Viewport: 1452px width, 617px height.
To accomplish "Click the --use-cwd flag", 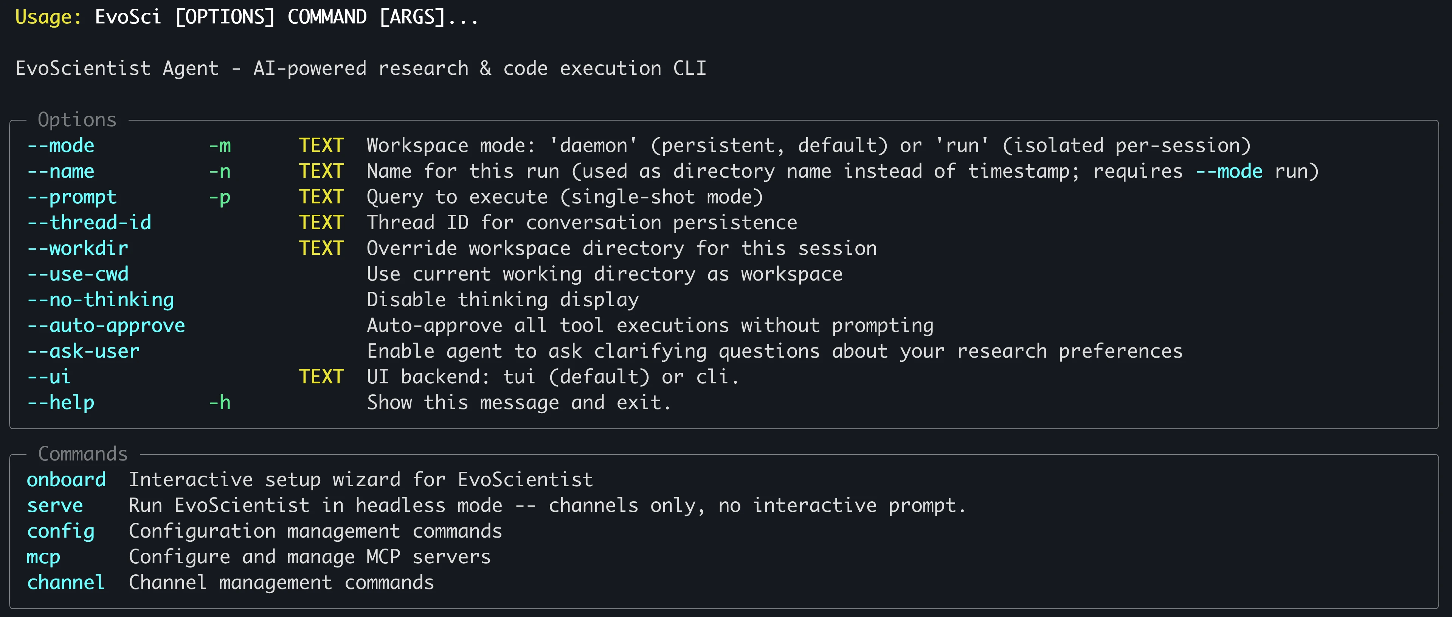I will [78, 274].
